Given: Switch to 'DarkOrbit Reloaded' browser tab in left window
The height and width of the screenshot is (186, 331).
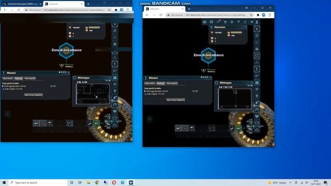Looking at the screenshot, I should (x=22, y=4).
